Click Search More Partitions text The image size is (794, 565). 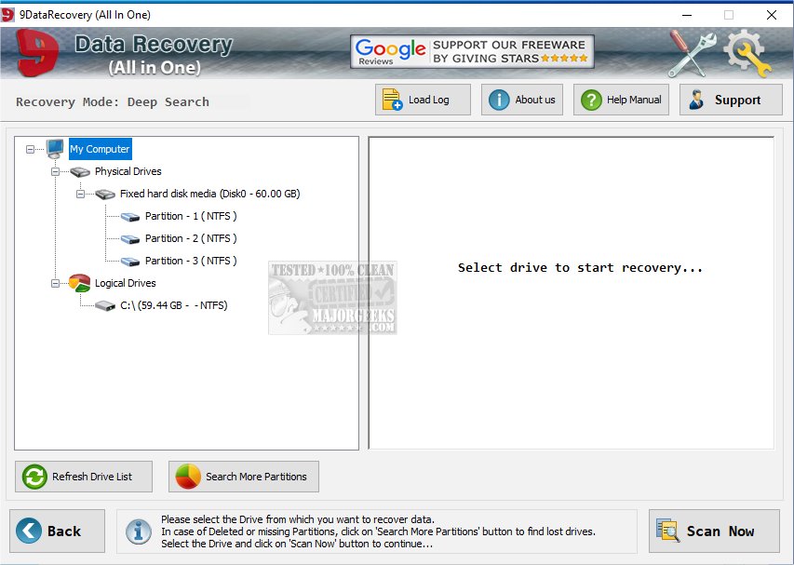[x=256, y=477]
